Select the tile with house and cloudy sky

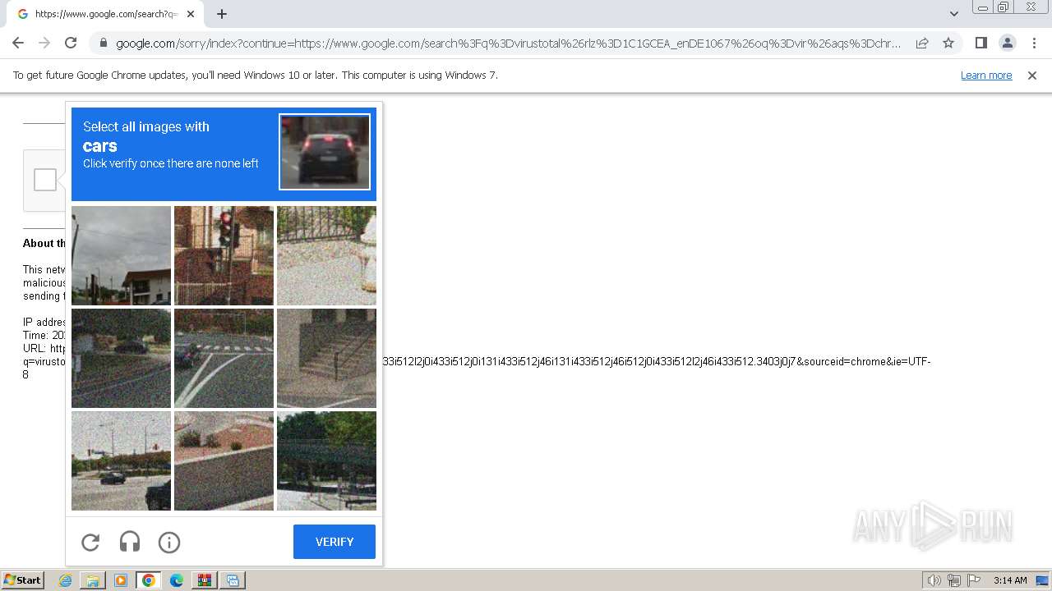(x=121, y=255)
